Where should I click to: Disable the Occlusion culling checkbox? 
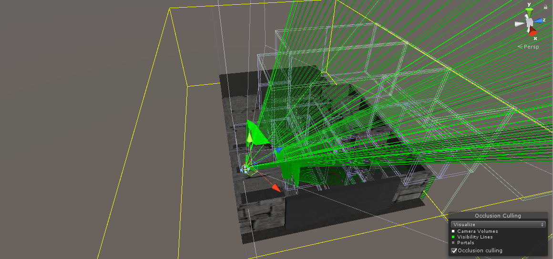pos(454,250)
